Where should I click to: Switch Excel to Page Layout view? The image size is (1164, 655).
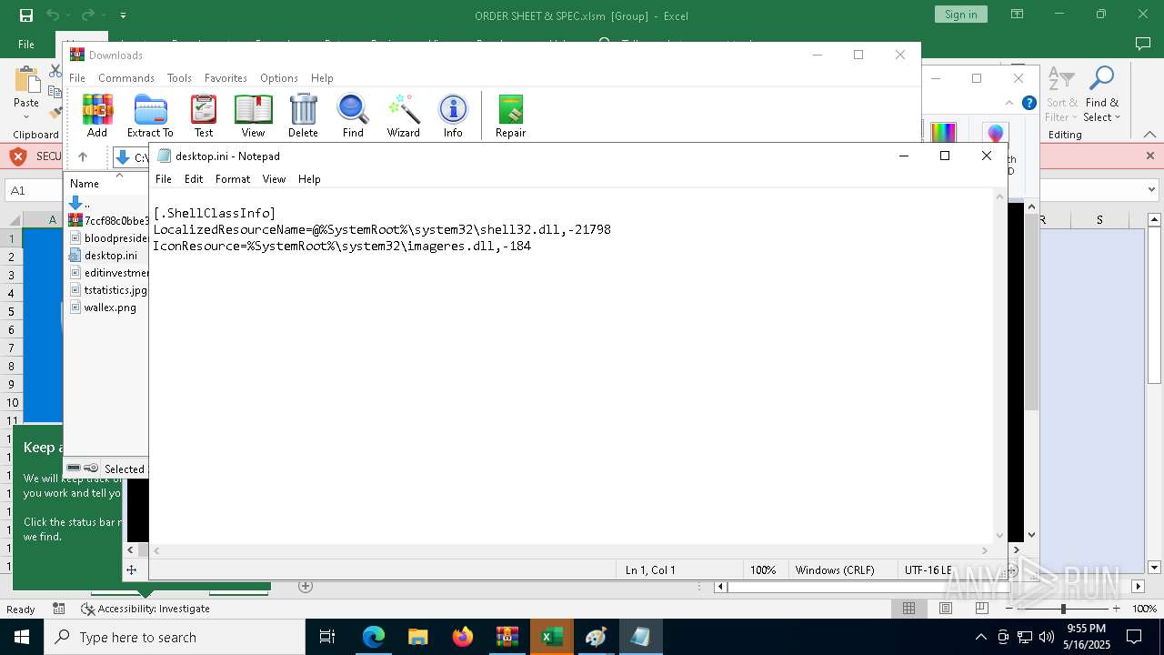946,609
